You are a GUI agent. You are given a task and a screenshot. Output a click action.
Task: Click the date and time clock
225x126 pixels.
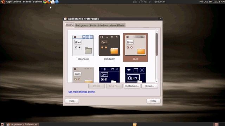pyautogui.click(x=212, y=2)
